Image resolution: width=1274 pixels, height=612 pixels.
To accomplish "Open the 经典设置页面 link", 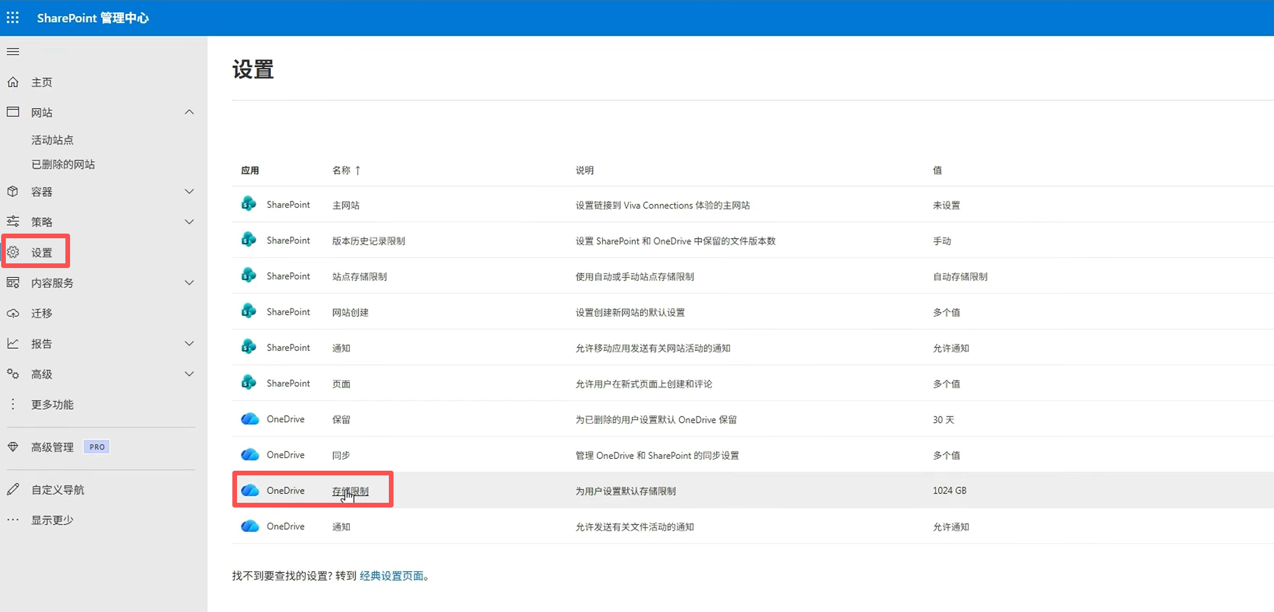I will (392, 576).
